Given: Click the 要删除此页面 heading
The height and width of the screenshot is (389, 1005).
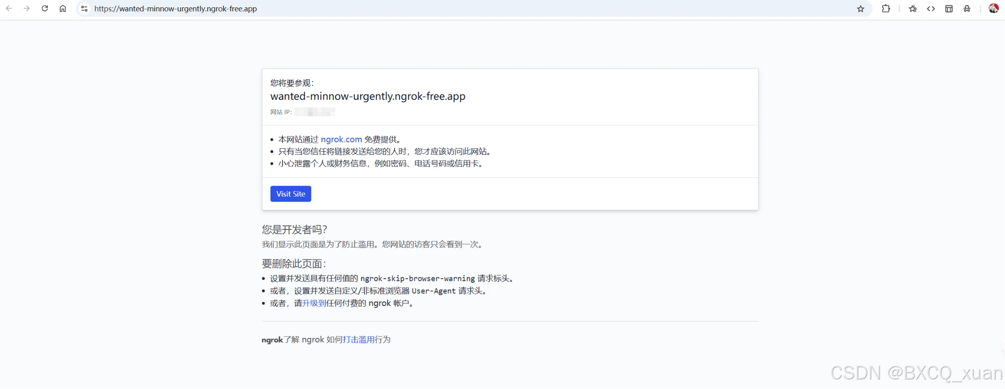Looking at the screenshot, I should tap(294, 264).
